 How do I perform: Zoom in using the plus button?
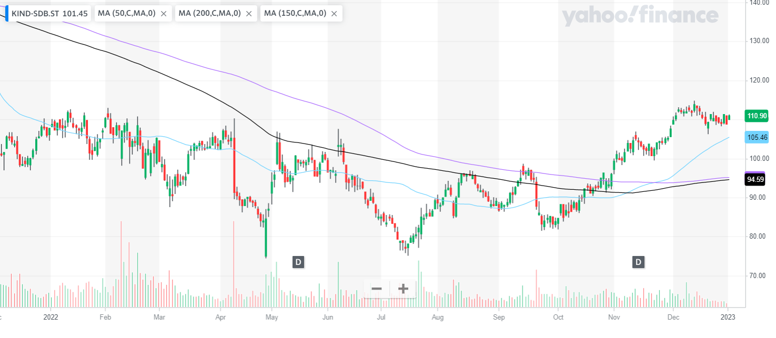[403, 289]
